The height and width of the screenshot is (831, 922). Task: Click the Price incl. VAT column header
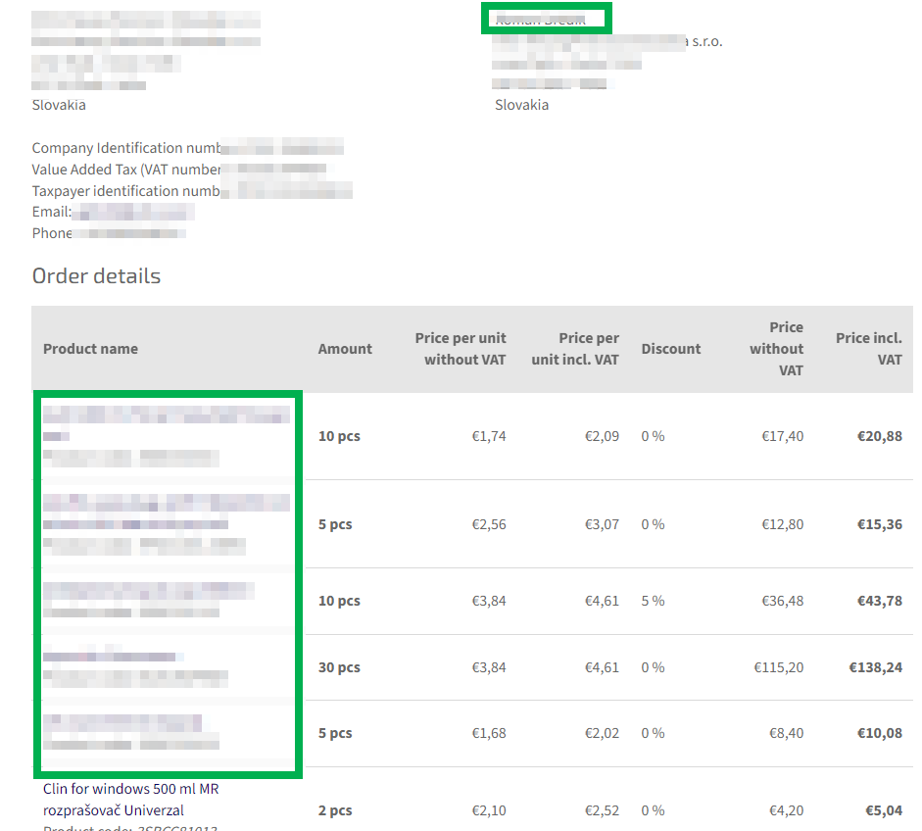(868, 349)
